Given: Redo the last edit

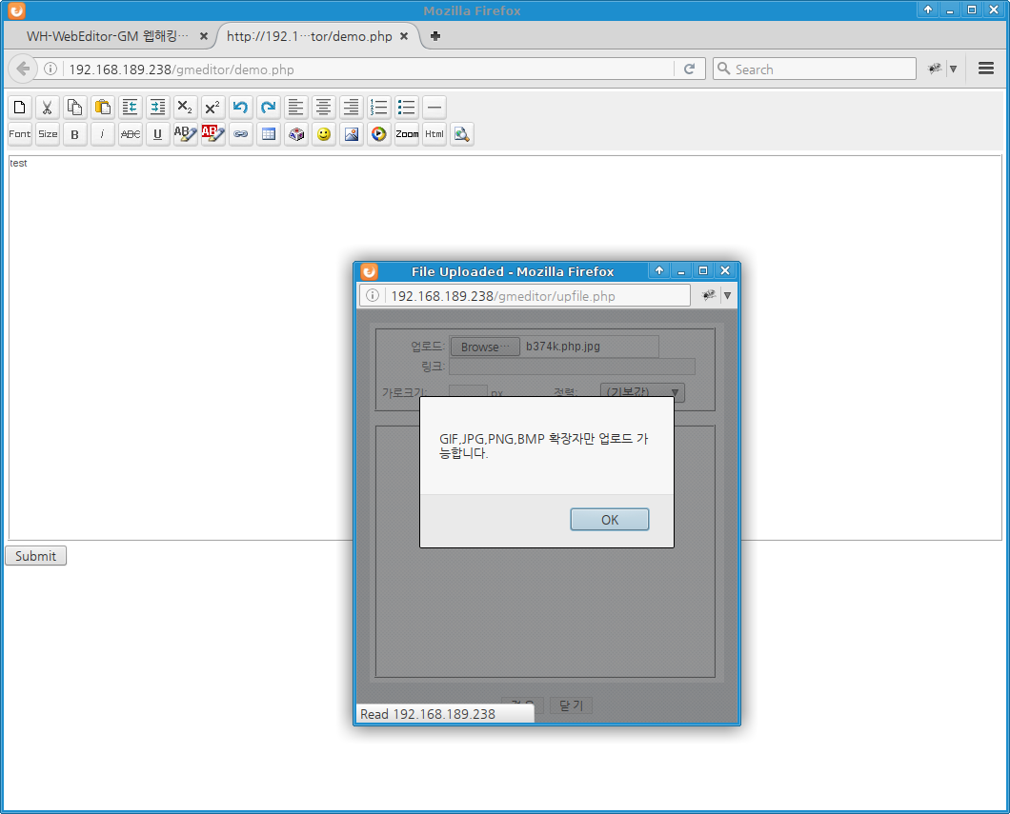Looking at the screenshot, I should 269,107.
